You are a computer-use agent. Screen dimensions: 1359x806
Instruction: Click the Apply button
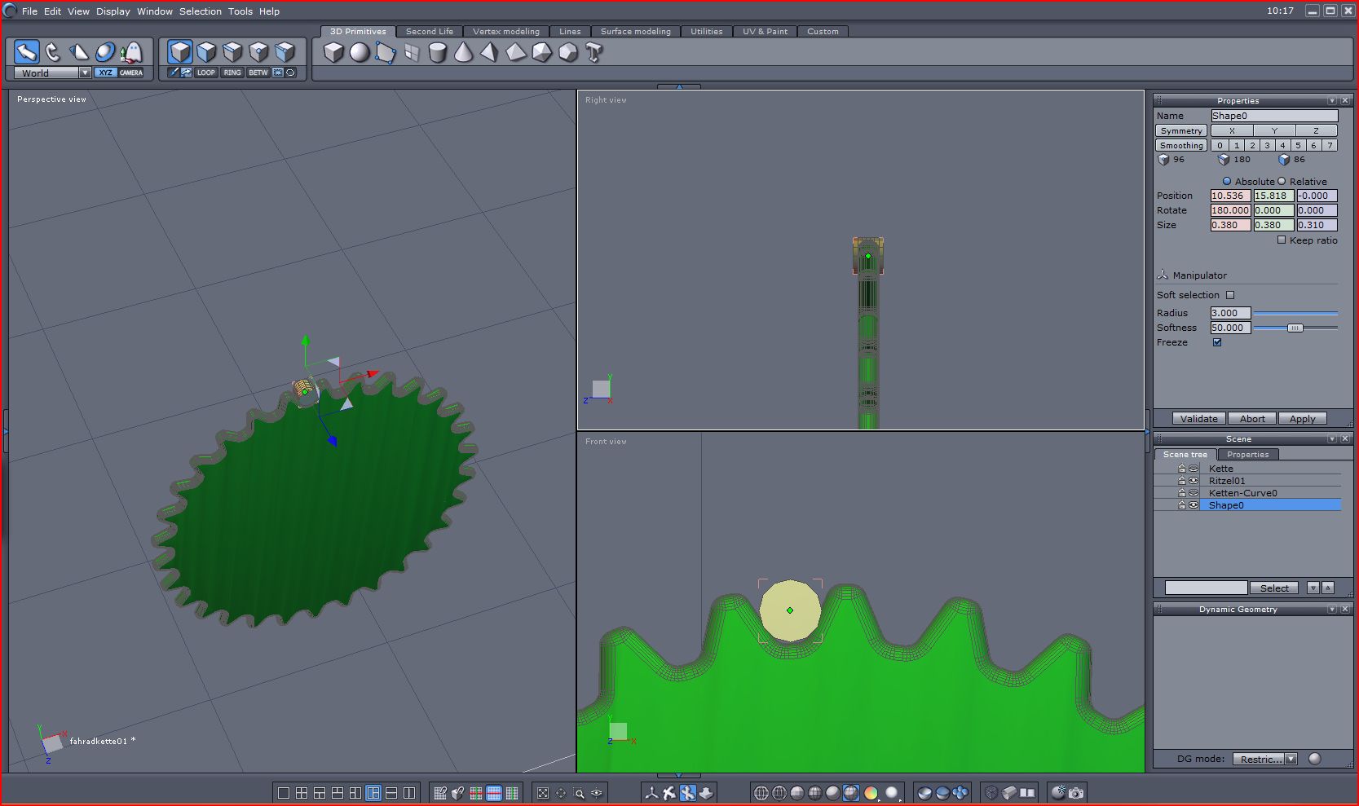tap(1303, 418)
